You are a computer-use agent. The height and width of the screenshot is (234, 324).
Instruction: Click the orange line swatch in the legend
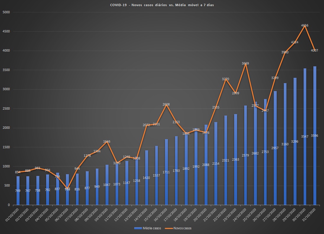168,228
